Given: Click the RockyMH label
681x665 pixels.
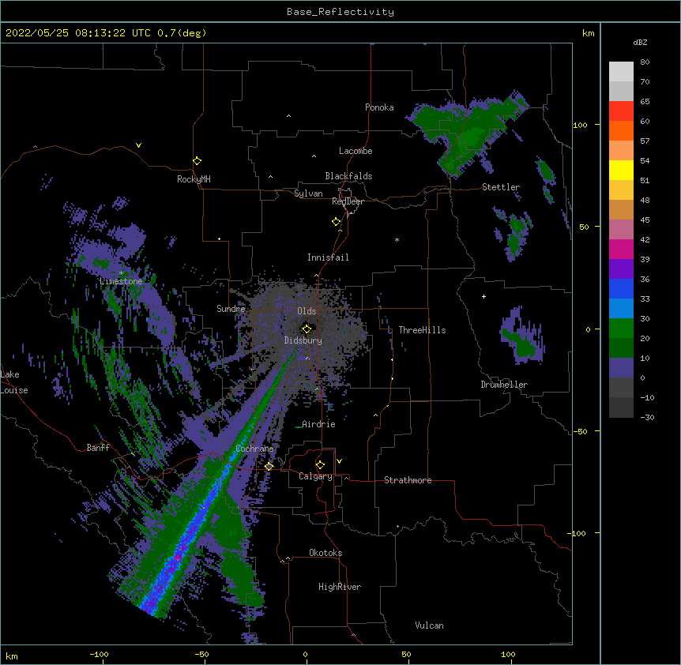Looking at the screenshot, I should [194, 179].
